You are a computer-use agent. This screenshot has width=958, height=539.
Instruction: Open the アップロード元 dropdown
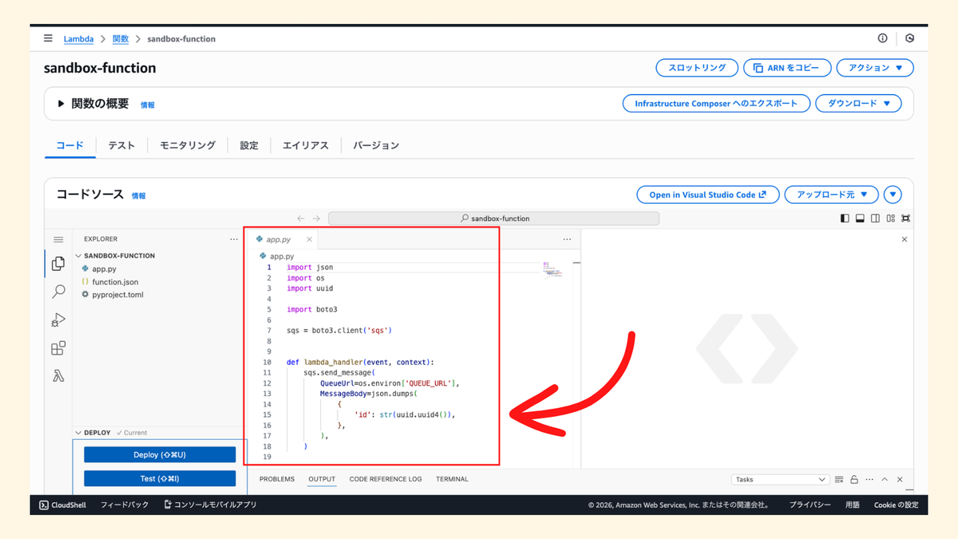point(831,195)
